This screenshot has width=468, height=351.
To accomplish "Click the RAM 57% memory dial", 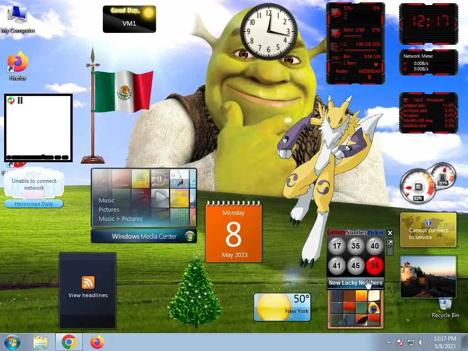I will [443, 177].
